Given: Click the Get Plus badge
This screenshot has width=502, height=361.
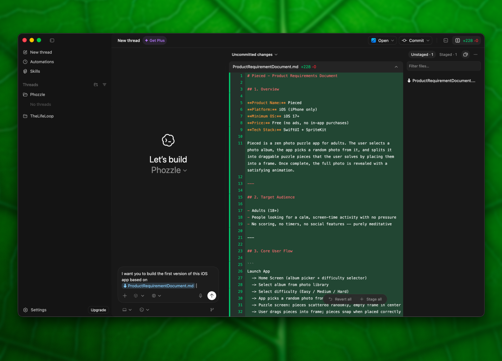Looking at the screenshot, I should pyautogui.click(x=155, y=41).
